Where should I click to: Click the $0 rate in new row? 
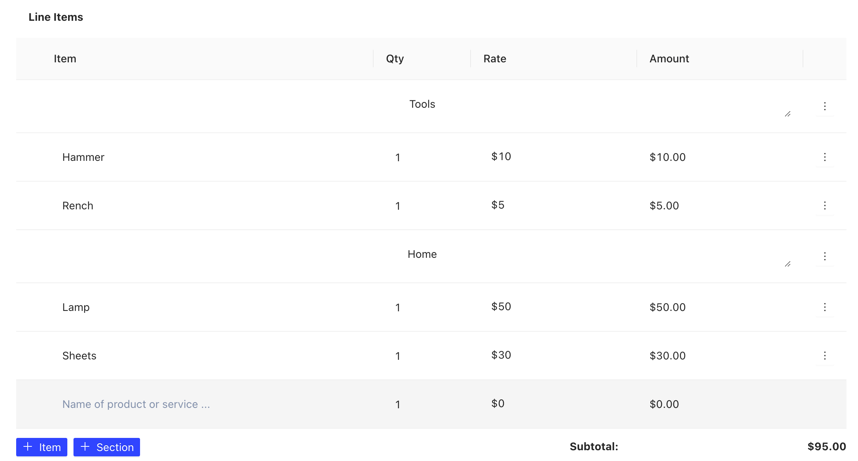coord(498,404)
